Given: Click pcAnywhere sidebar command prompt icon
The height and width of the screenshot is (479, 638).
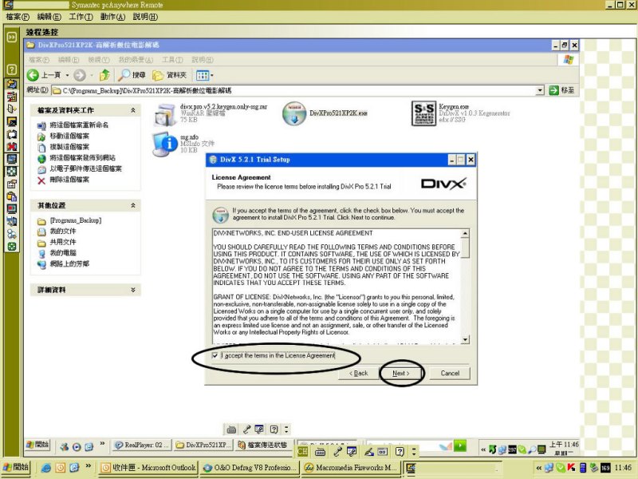Looking at the screenshot, I should [11, 121].
